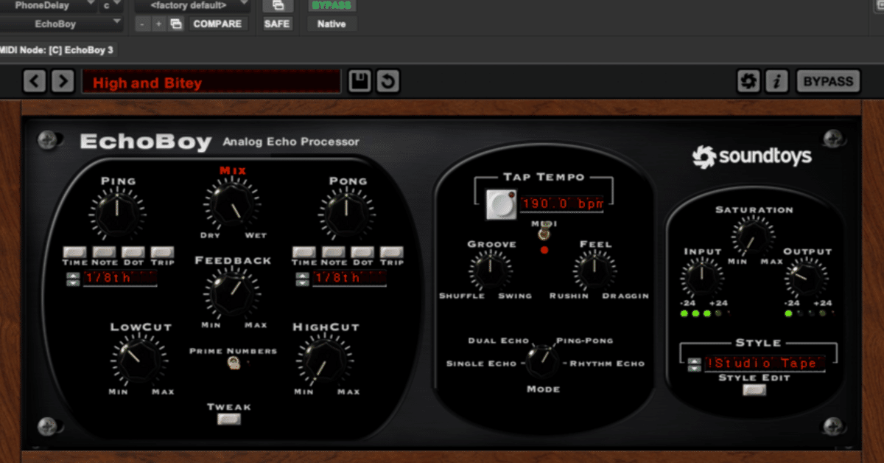
Task: Select Dual Echo mode label
Action: tap(498, 341)
